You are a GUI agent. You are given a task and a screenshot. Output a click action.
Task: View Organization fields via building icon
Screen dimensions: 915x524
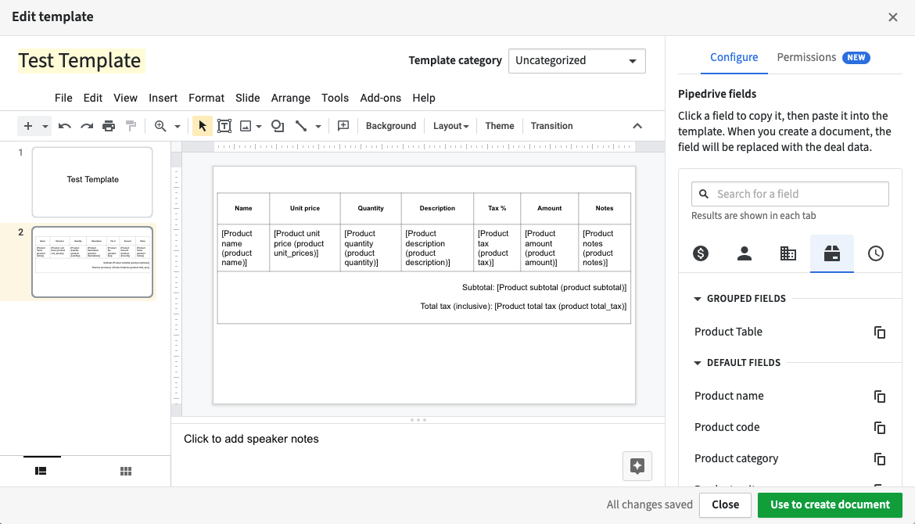788,253
